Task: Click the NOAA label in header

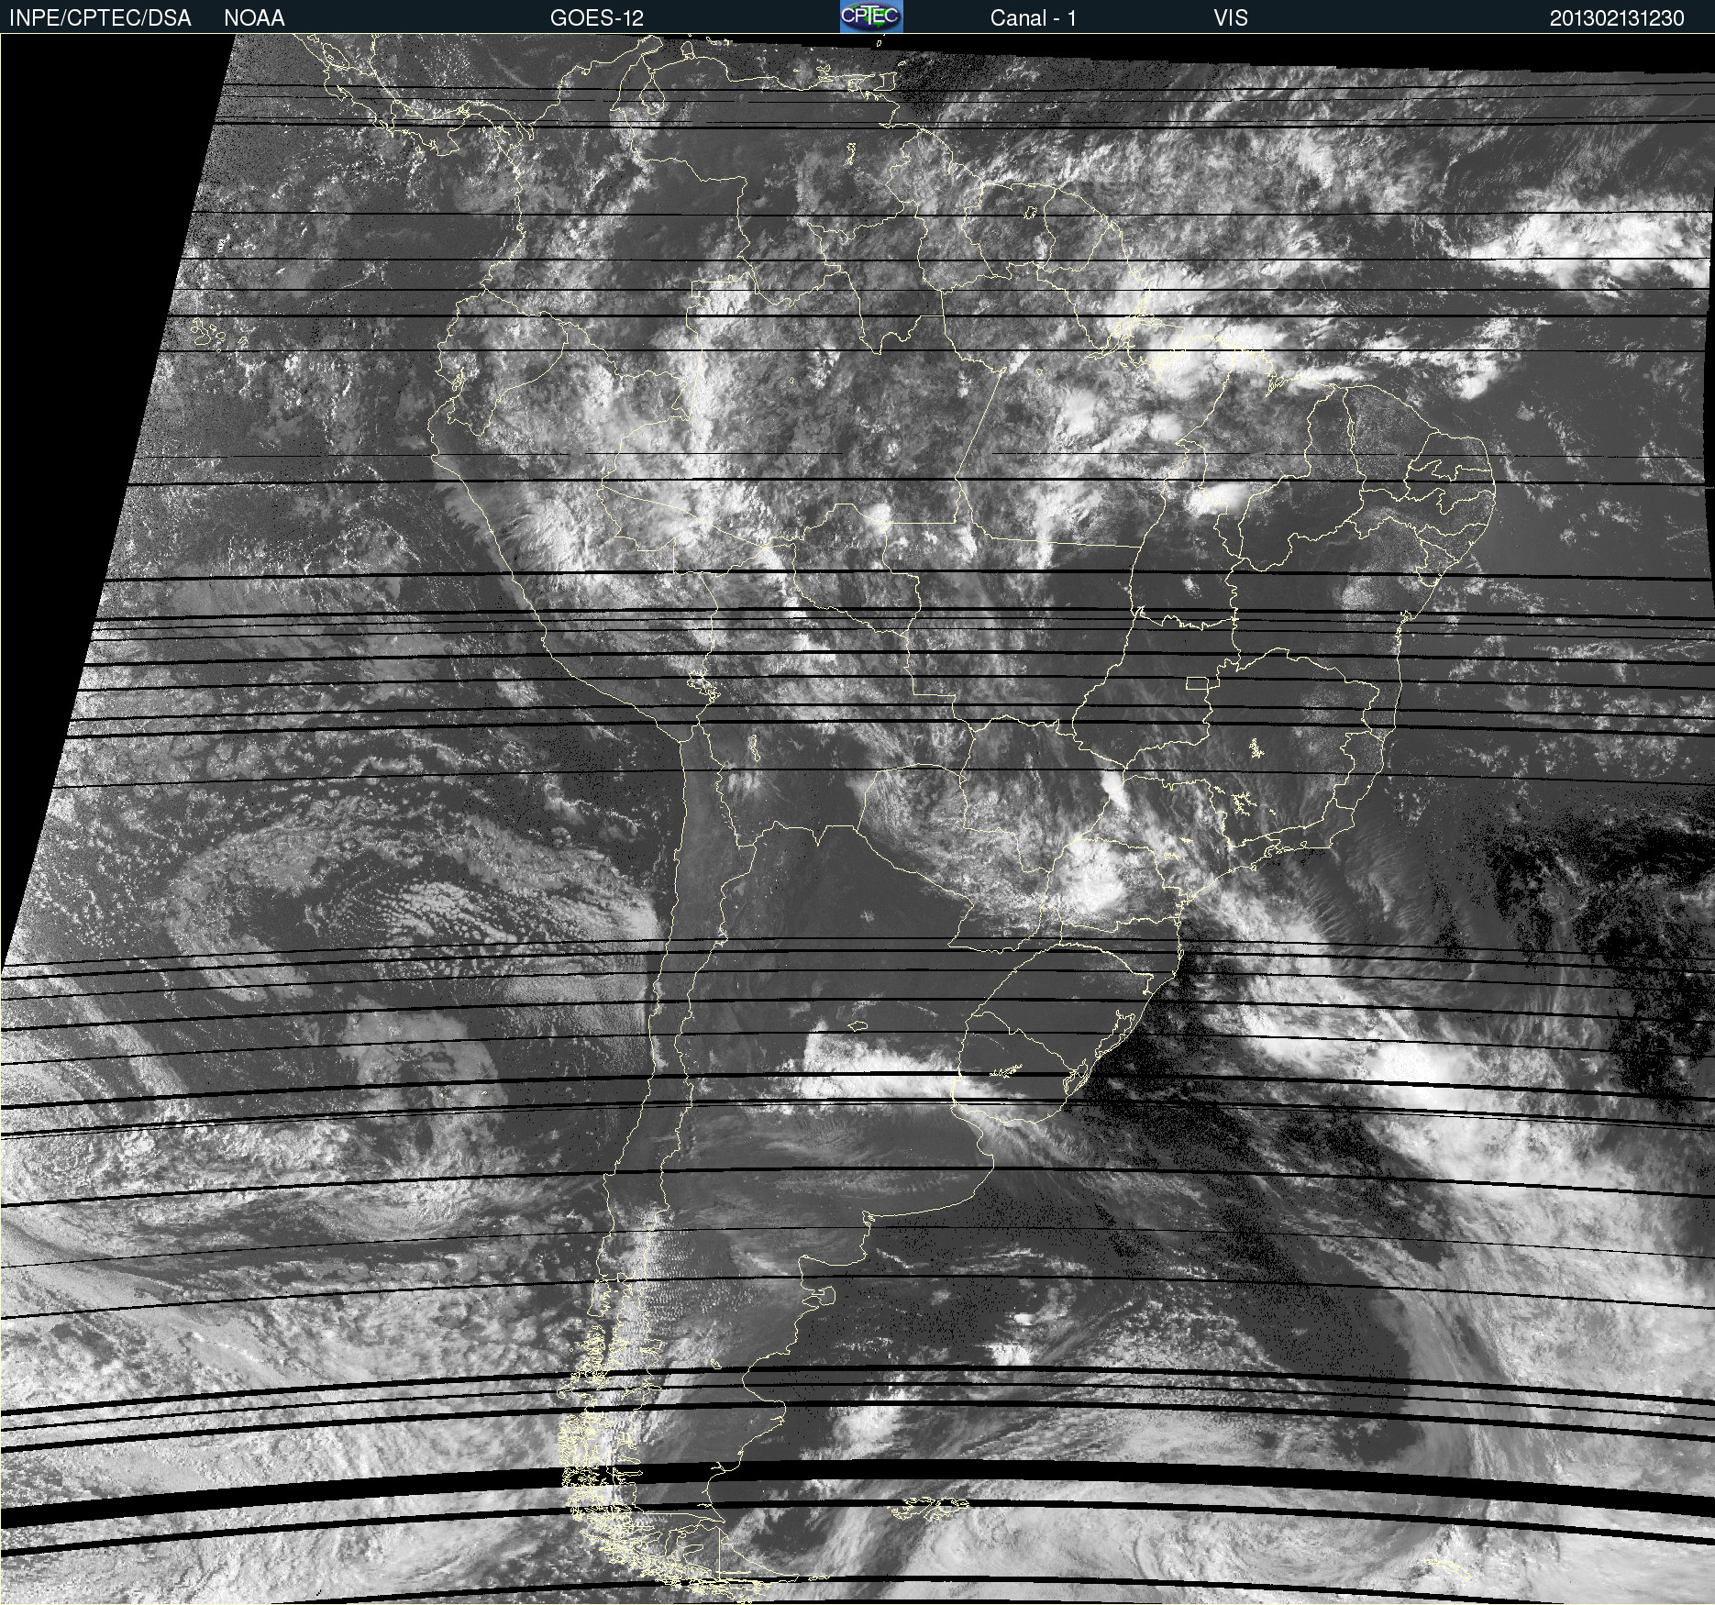Action: click(x=254, y=18)
